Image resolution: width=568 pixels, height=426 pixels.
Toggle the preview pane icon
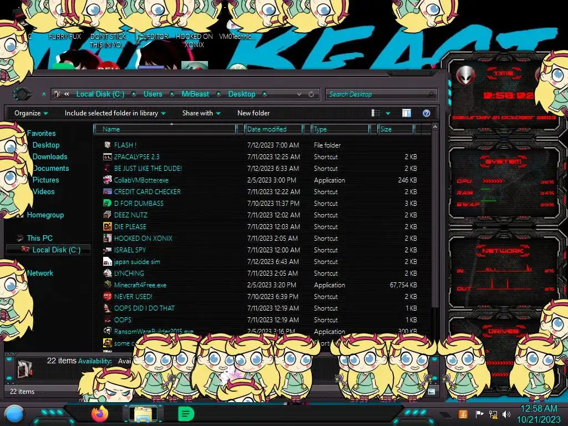tap(407, 113)
